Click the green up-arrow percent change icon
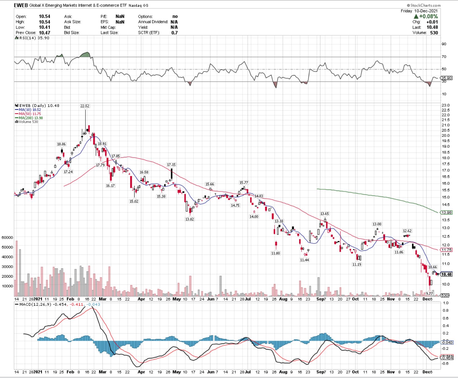The height and width of the screenshot is (378, 458). point(416,17)
